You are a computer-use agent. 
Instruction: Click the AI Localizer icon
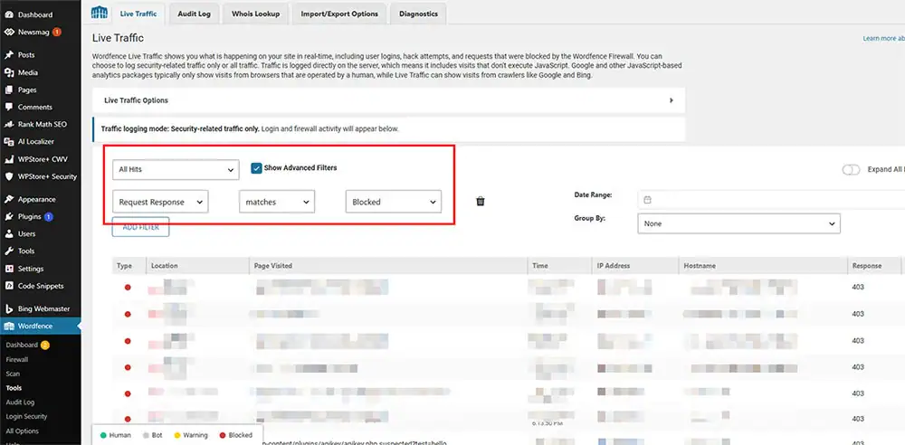point(9,141)
